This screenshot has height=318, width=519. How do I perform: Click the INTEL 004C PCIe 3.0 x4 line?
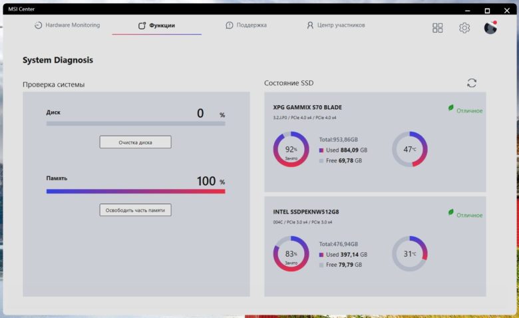(303, 222)
